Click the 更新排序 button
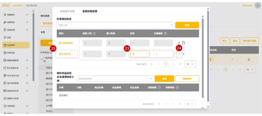The image size is (262, 116). coord(187,79)
